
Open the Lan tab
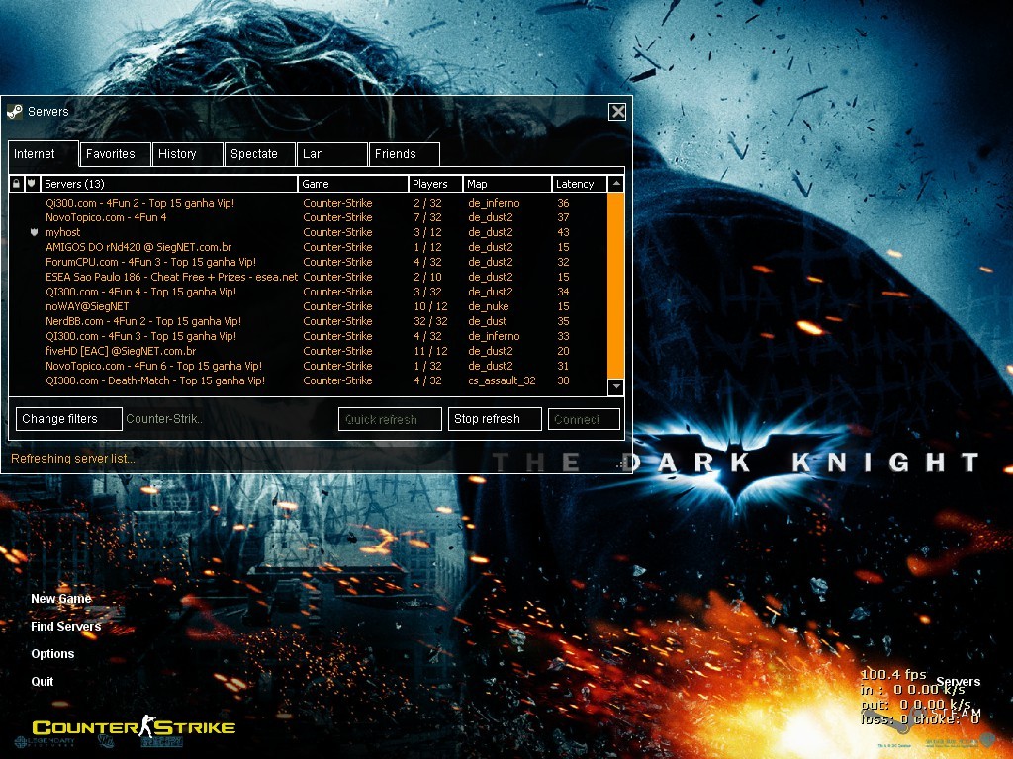(331, 154)
